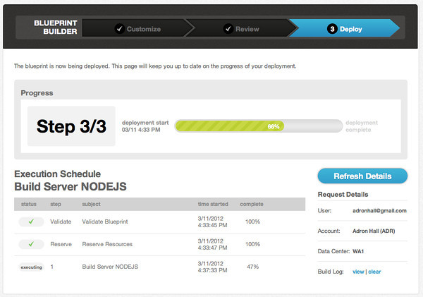Click the Step 3/3 box
Image resolution: width=423 pixels, height=297 pixels.
coord(71,126)
